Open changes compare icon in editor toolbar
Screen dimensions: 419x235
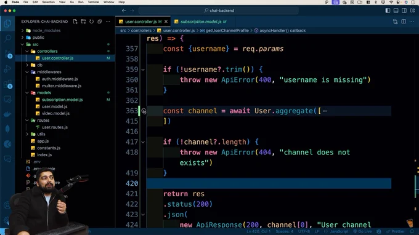pyautogui.click(x=395, y=22)
